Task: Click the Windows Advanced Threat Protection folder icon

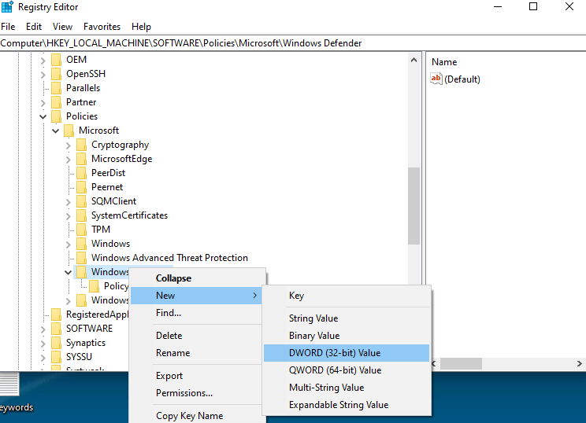Action: tap(81, 258)
